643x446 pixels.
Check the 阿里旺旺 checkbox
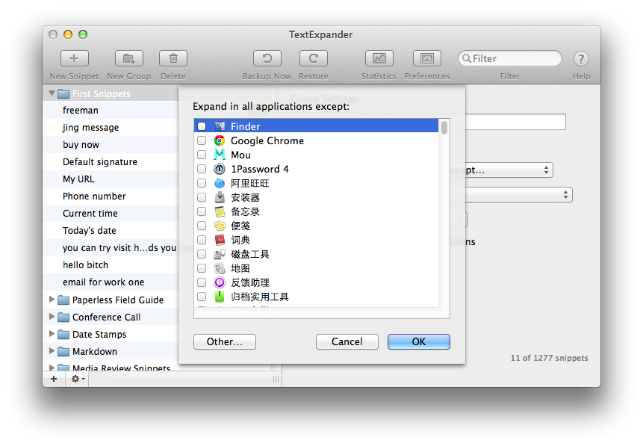(x=202, y=183)
